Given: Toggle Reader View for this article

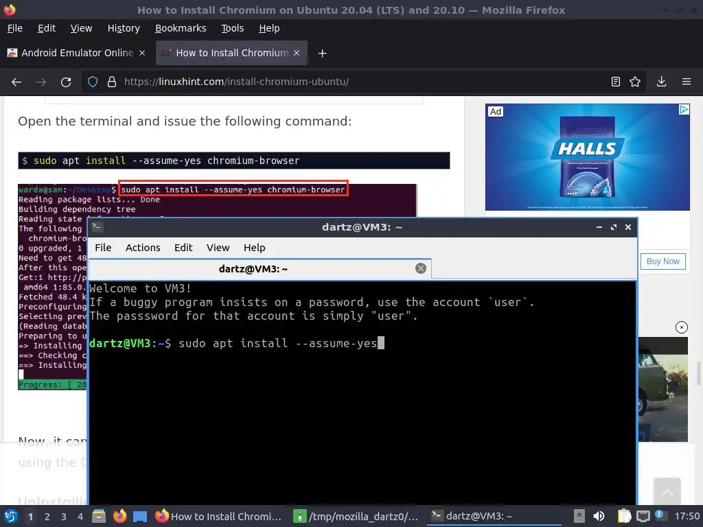Looking at the screenshot, I should (616, 82).
